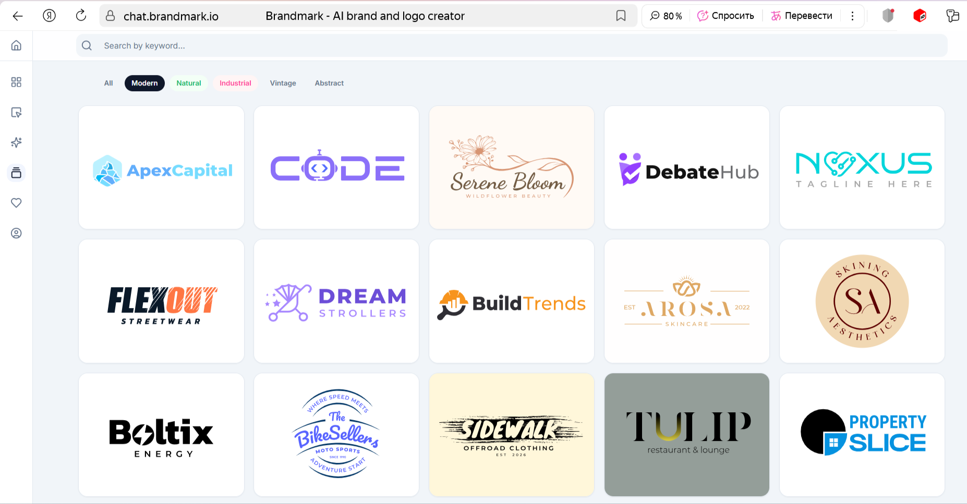Click the sparkle AI generate icon
Viewport: 967px width, 504px height.
16,142
